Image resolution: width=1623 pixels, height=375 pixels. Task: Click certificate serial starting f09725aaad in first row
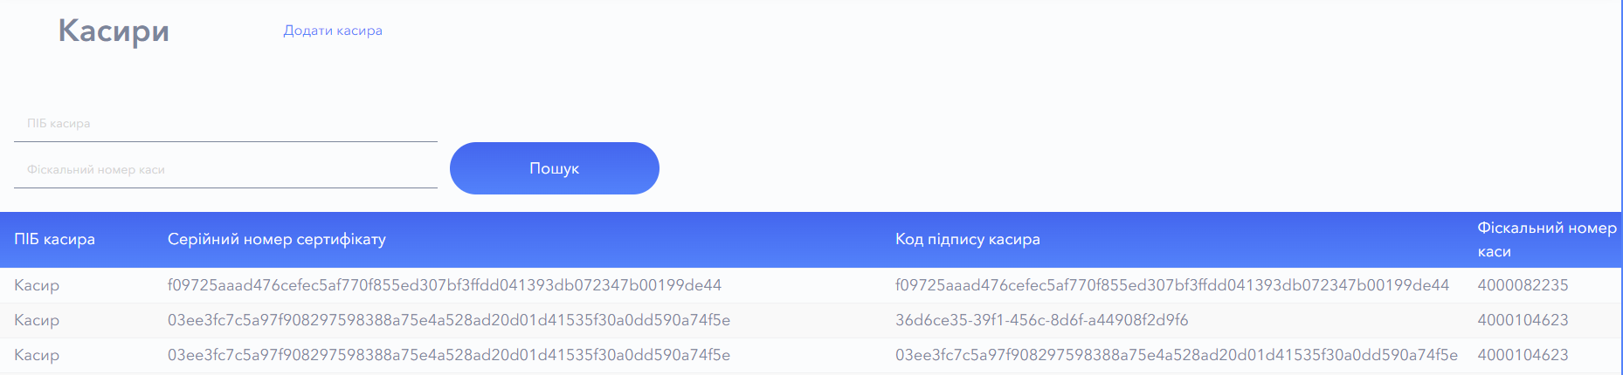pyautogui.click(x=445, y=285)
